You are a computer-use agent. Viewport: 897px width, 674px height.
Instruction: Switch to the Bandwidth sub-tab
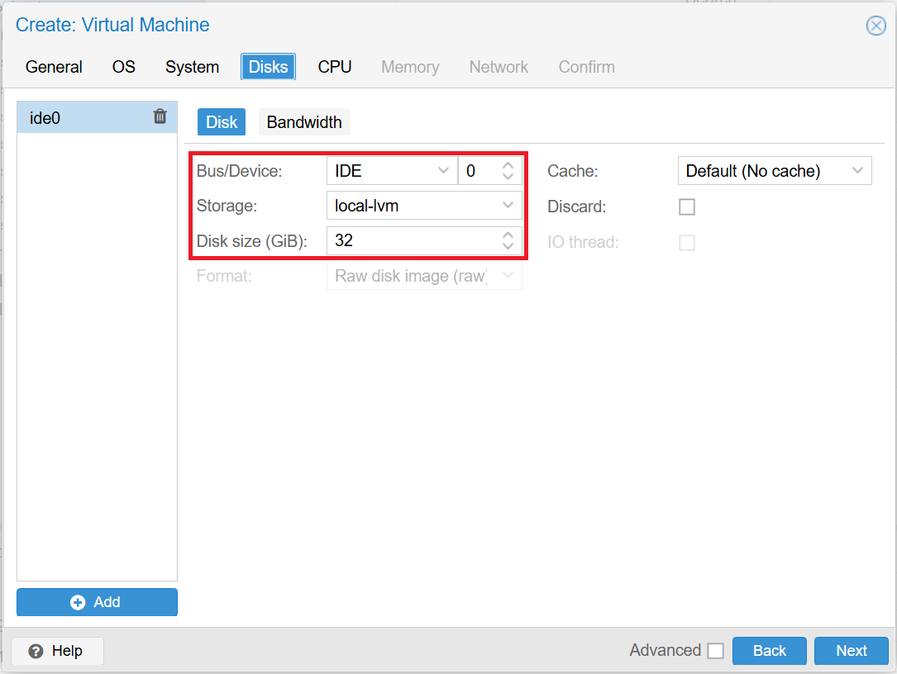(x=303, y=121)
